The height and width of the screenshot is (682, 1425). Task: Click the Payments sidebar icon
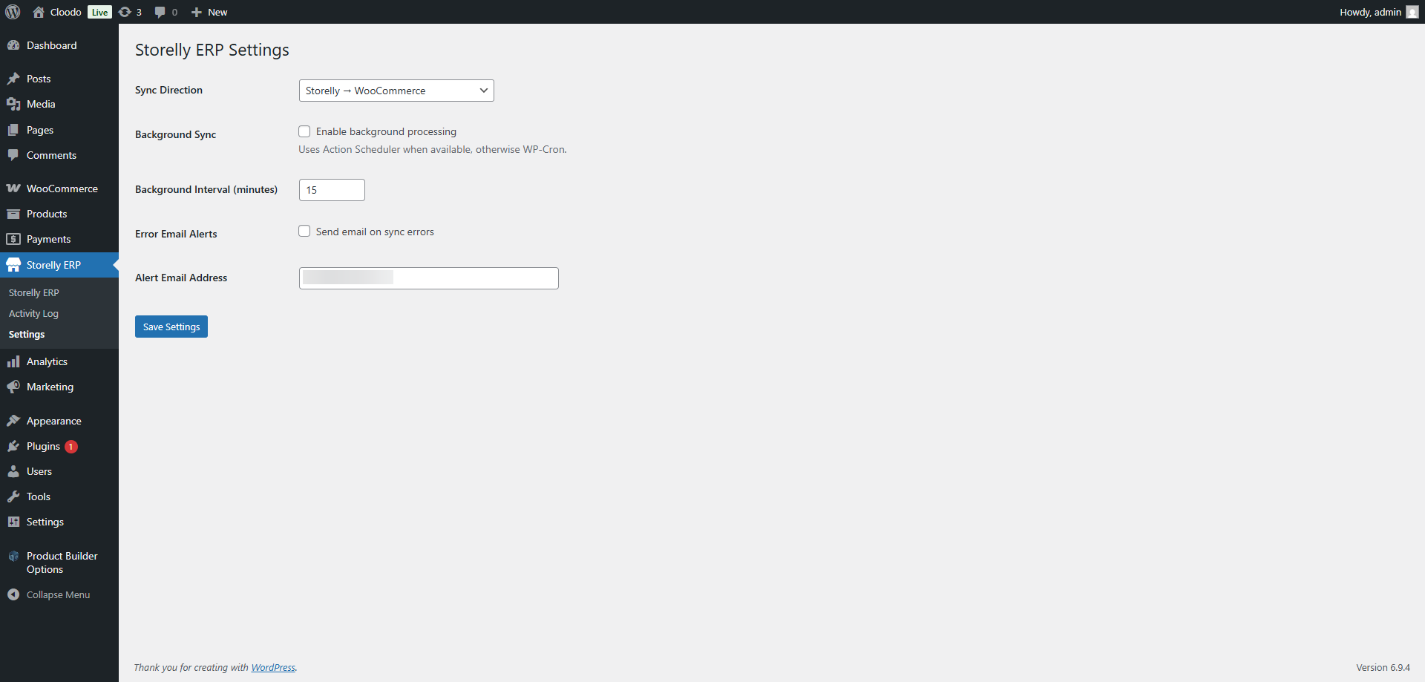(15, 239)
